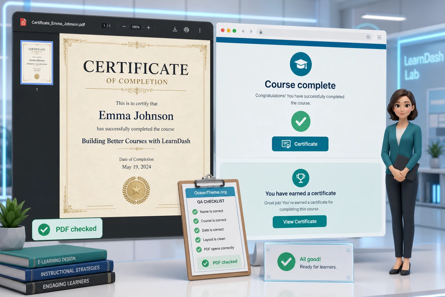Screen dimensions: 445x297
Task: Select the certificate page 1 thumbnail
Action: pyautogui.click(x=37, y=63)
